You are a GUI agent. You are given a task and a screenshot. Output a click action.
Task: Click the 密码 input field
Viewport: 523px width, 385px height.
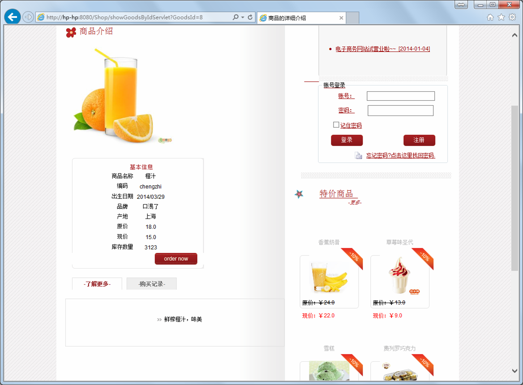[x=401, y=111]
